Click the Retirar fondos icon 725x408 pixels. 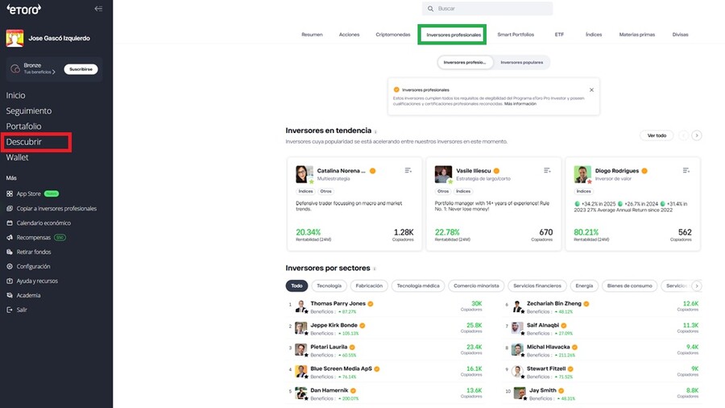pos(10,252)
